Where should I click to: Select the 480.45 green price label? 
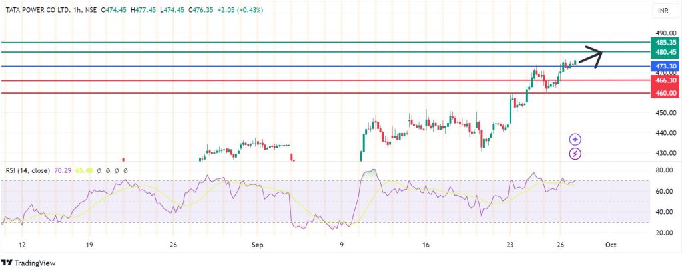(665, 52)
